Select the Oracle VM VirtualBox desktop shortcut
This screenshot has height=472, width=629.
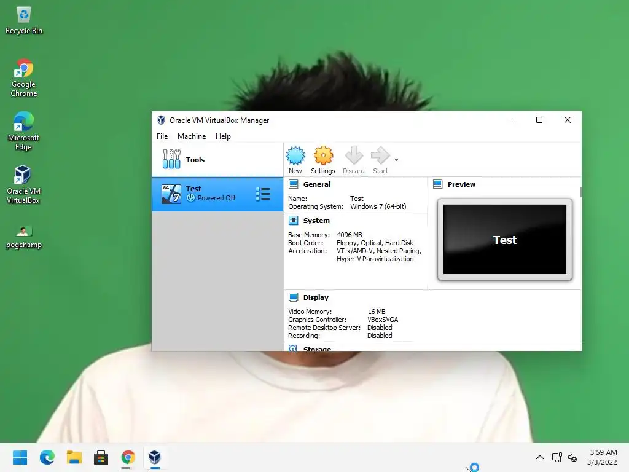click(x=23, y=184)
